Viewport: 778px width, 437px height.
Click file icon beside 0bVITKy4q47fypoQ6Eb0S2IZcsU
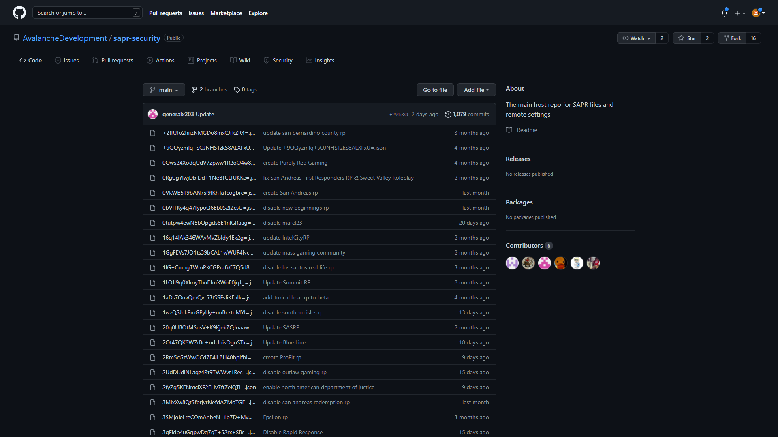point(153,208)
